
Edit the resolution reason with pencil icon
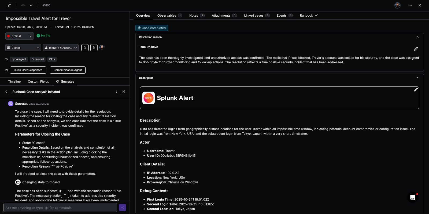pyautogui.click(x=416, y=49)
